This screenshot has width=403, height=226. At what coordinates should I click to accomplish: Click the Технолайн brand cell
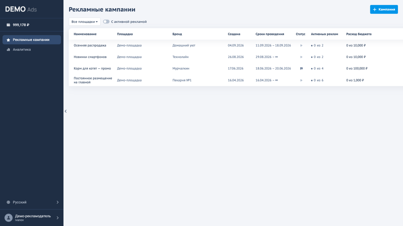181,57
